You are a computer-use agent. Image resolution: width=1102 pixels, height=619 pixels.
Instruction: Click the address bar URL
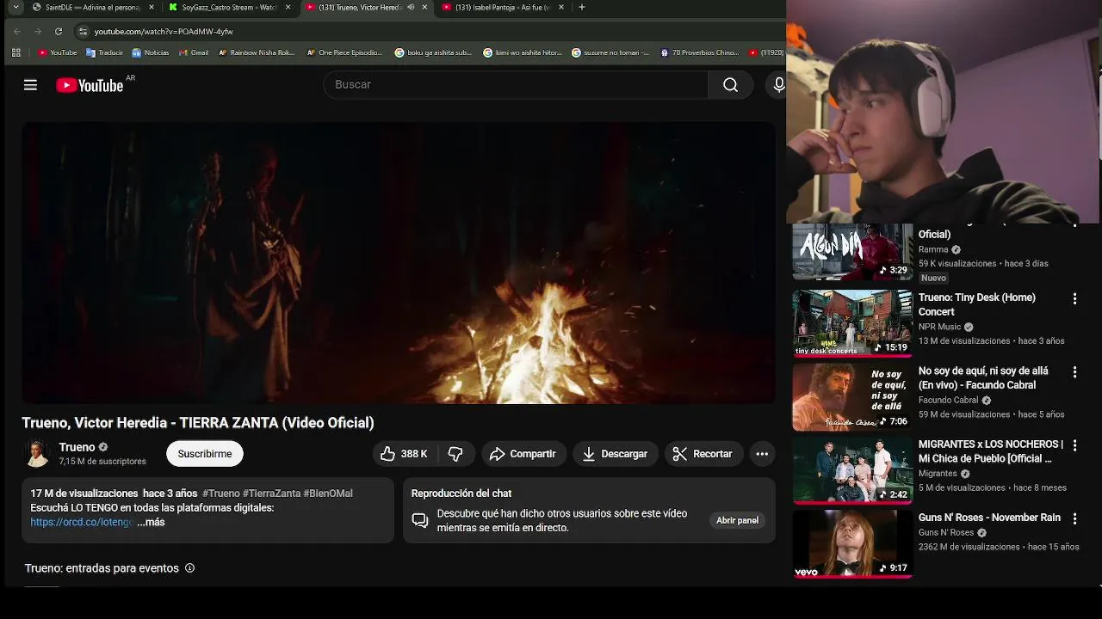tap(164, 31)
